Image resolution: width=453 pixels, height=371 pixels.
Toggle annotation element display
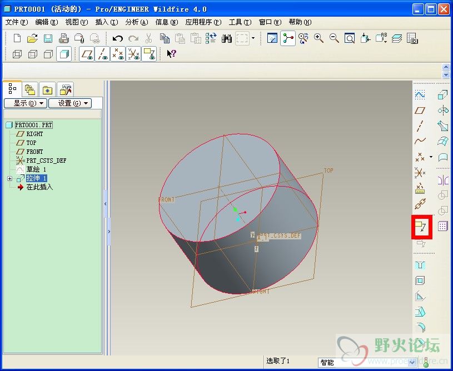149,54
